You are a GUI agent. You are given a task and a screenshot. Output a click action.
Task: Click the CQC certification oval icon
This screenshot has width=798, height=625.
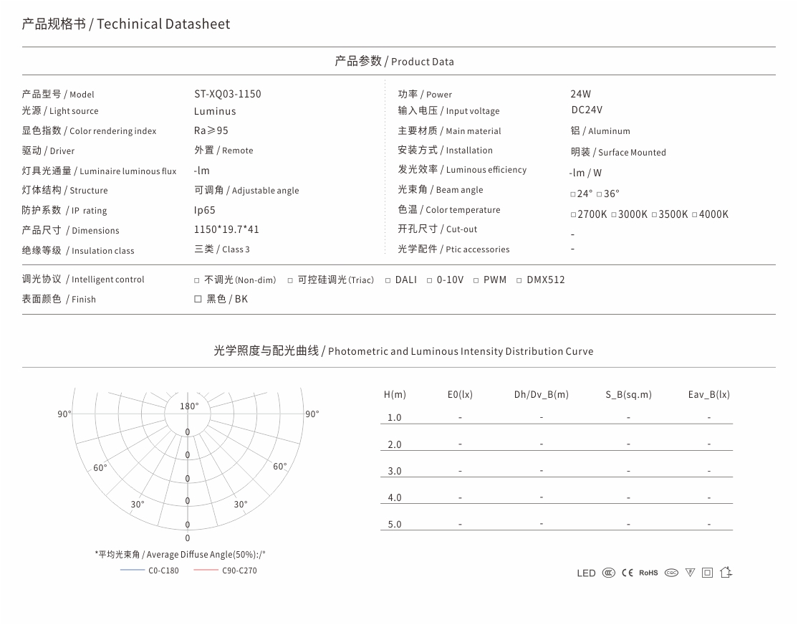click(672, 573)
